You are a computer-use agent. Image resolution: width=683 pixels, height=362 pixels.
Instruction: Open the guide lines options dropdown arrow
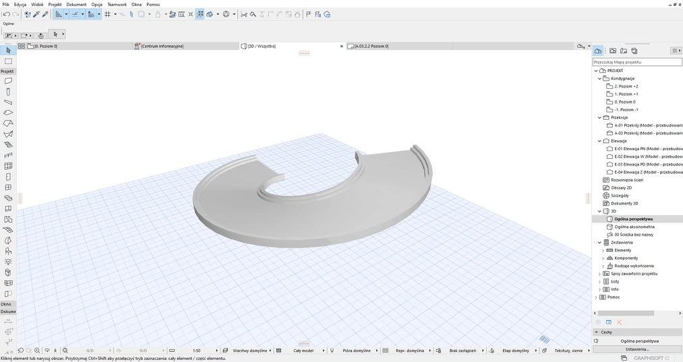tap(66, 14)
